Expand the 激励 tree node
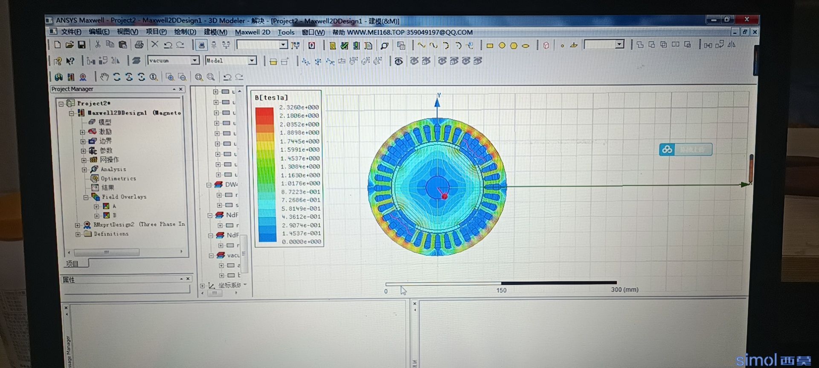819x368 pixels. click(x=83, y=132)
